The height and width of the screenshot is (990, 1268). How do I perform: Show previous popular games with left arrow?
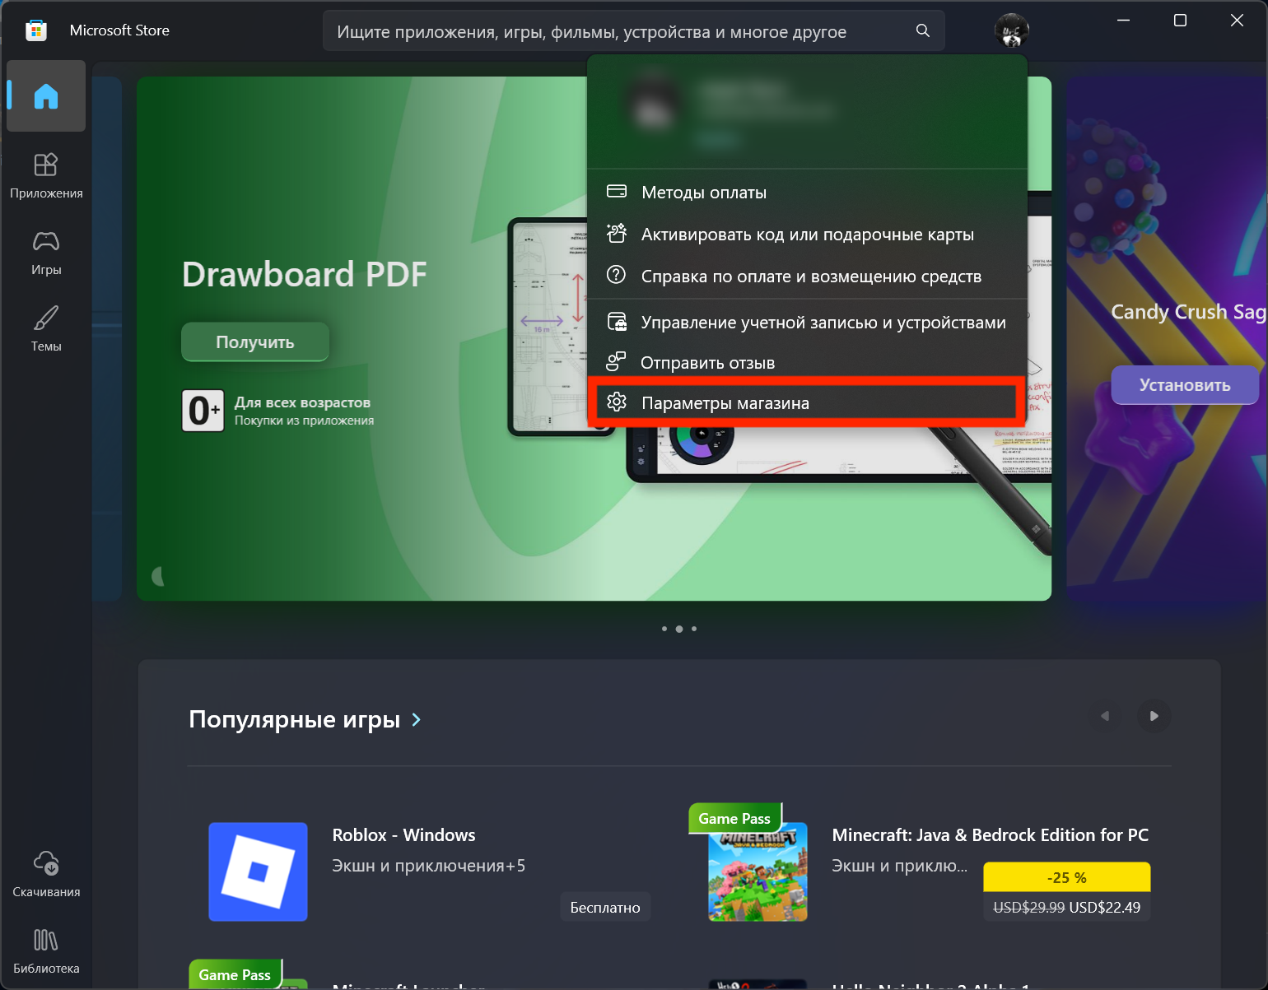coord(1105,716)
